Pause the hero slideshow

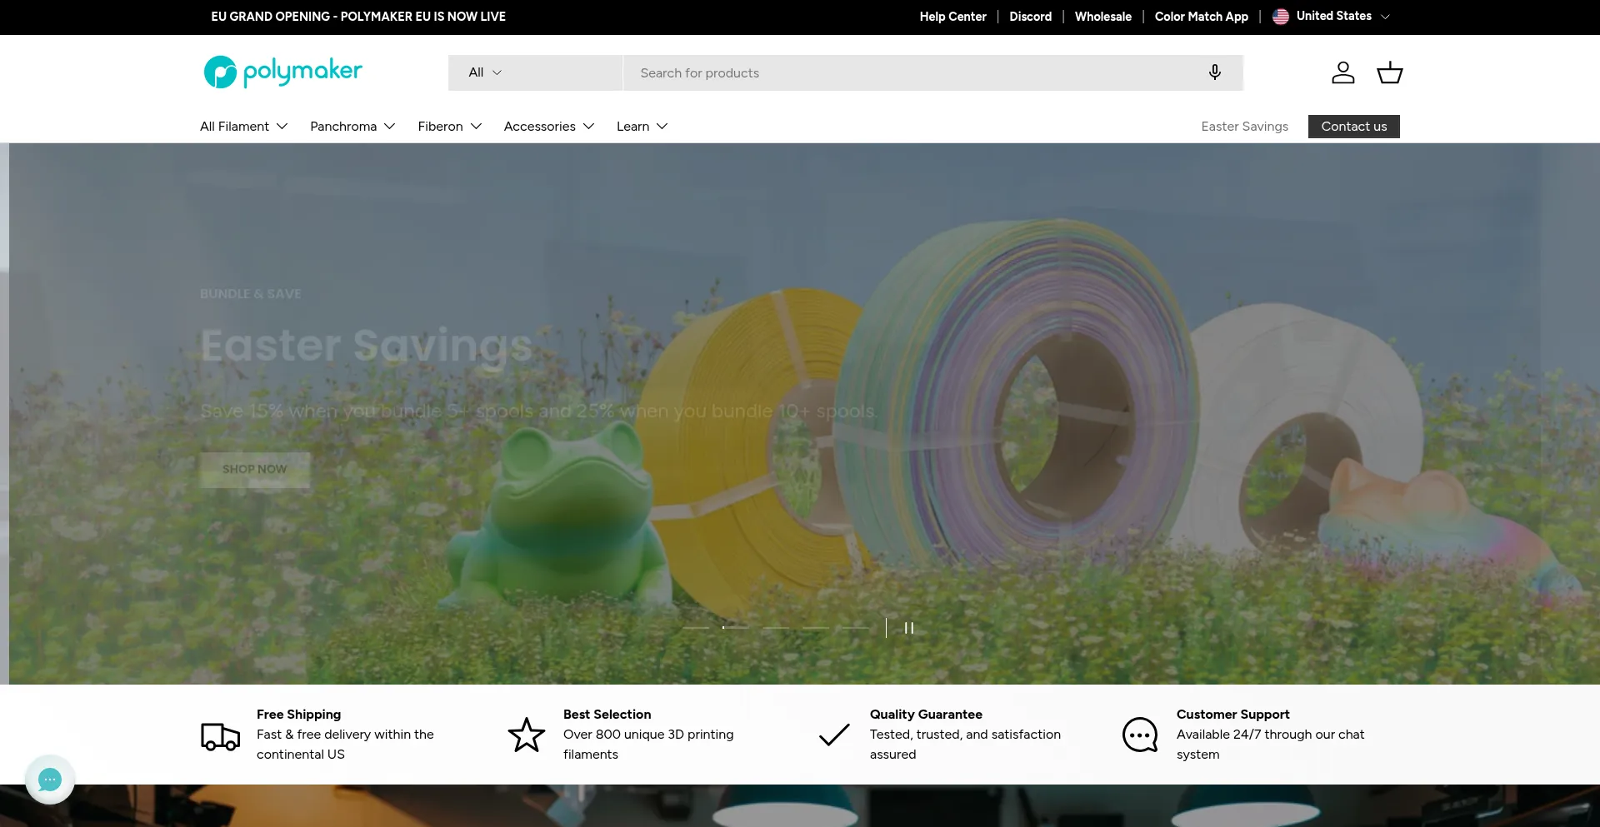909,628
